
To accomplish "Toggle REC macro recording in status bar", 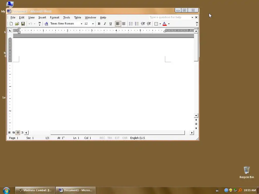I will pyautogui.click(x=102, y=138).
